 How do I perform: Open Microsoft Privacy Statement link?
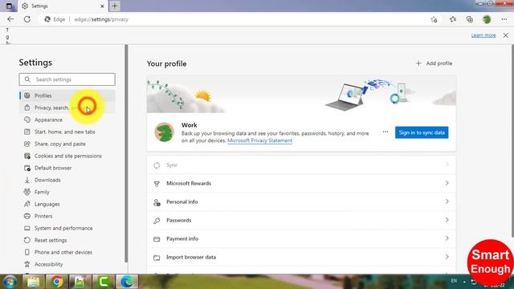pos(259,140)
